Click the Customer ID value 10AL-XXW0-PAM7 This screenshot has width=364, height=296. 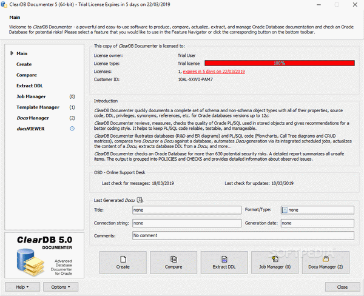pos(195,79)
